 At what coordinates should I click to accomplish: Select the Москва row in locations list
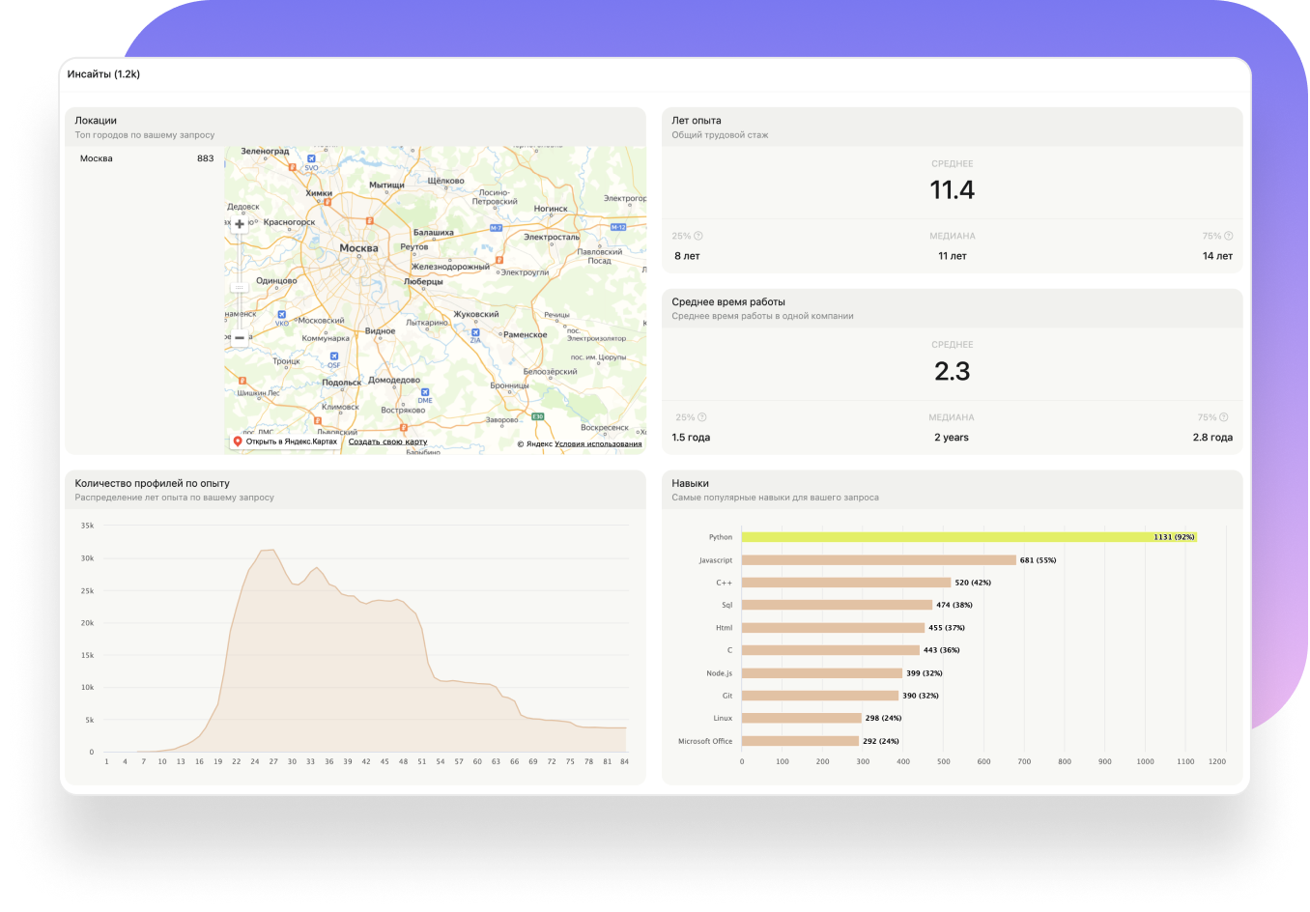[x=146, y=158]
